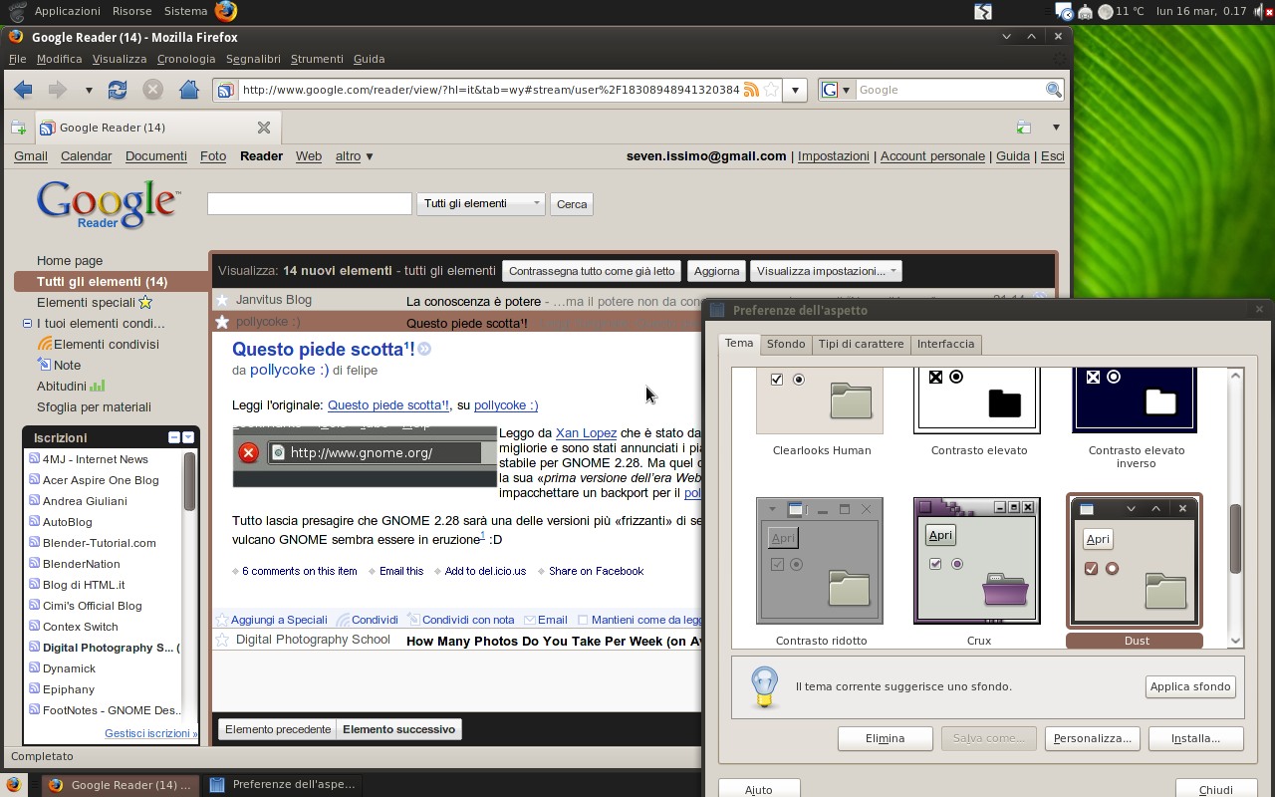This screenshot has width=1275, height=797.
Task: Open 'Visualizza impostazioni...' dropdown
Action: [x=826, y=271]
